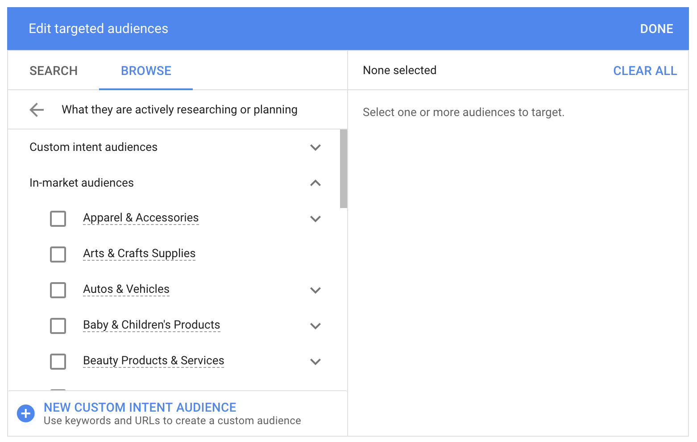Expand Beauty Products & Services chevron

[315, 362]
